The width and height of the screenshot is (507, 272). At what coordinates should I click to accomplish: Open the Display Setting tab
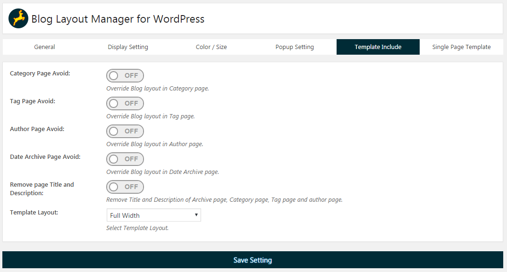(128, 47)
